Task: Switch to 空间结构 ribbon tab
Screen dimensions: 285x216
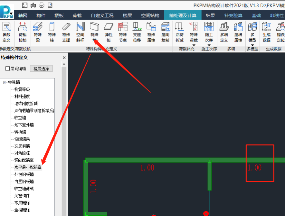Action: pyautogui.click(x=150, y=15)
